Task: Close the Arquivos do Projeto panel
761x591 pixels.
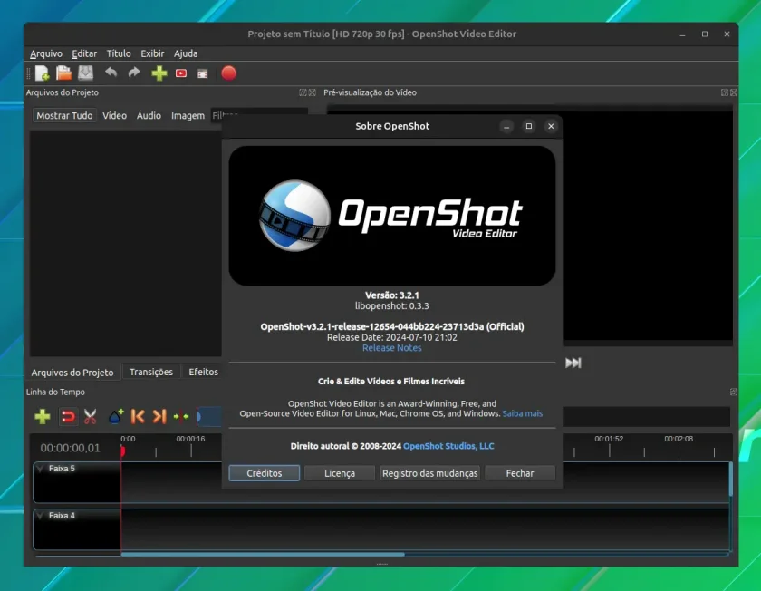Action: (312, 92)
